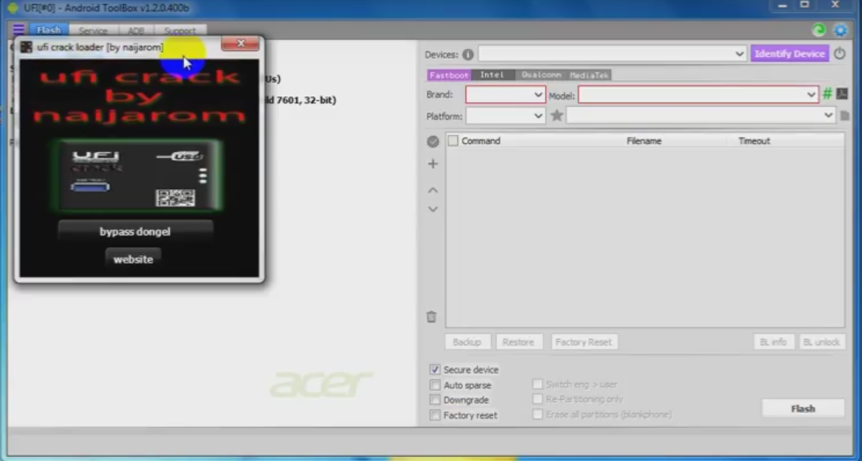Click the Command column header

(x=480, y=141)
